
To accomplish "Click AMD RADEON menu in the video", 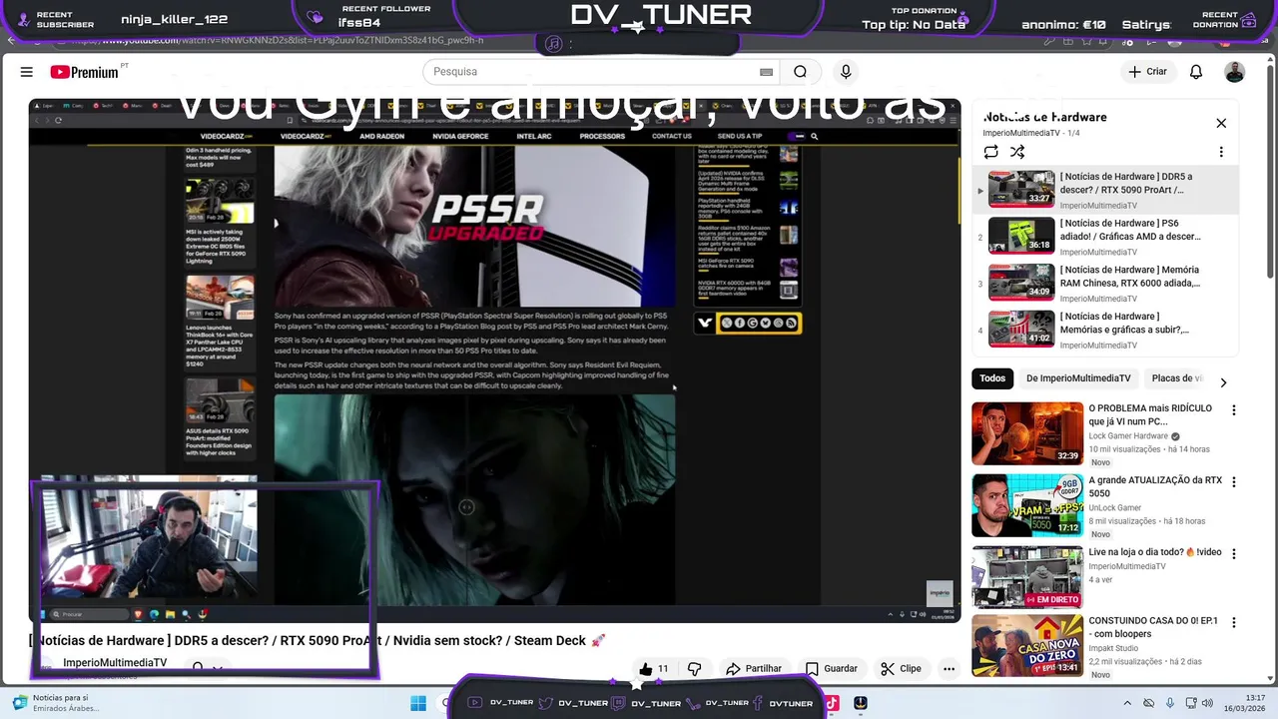I will tap(381, 136).
